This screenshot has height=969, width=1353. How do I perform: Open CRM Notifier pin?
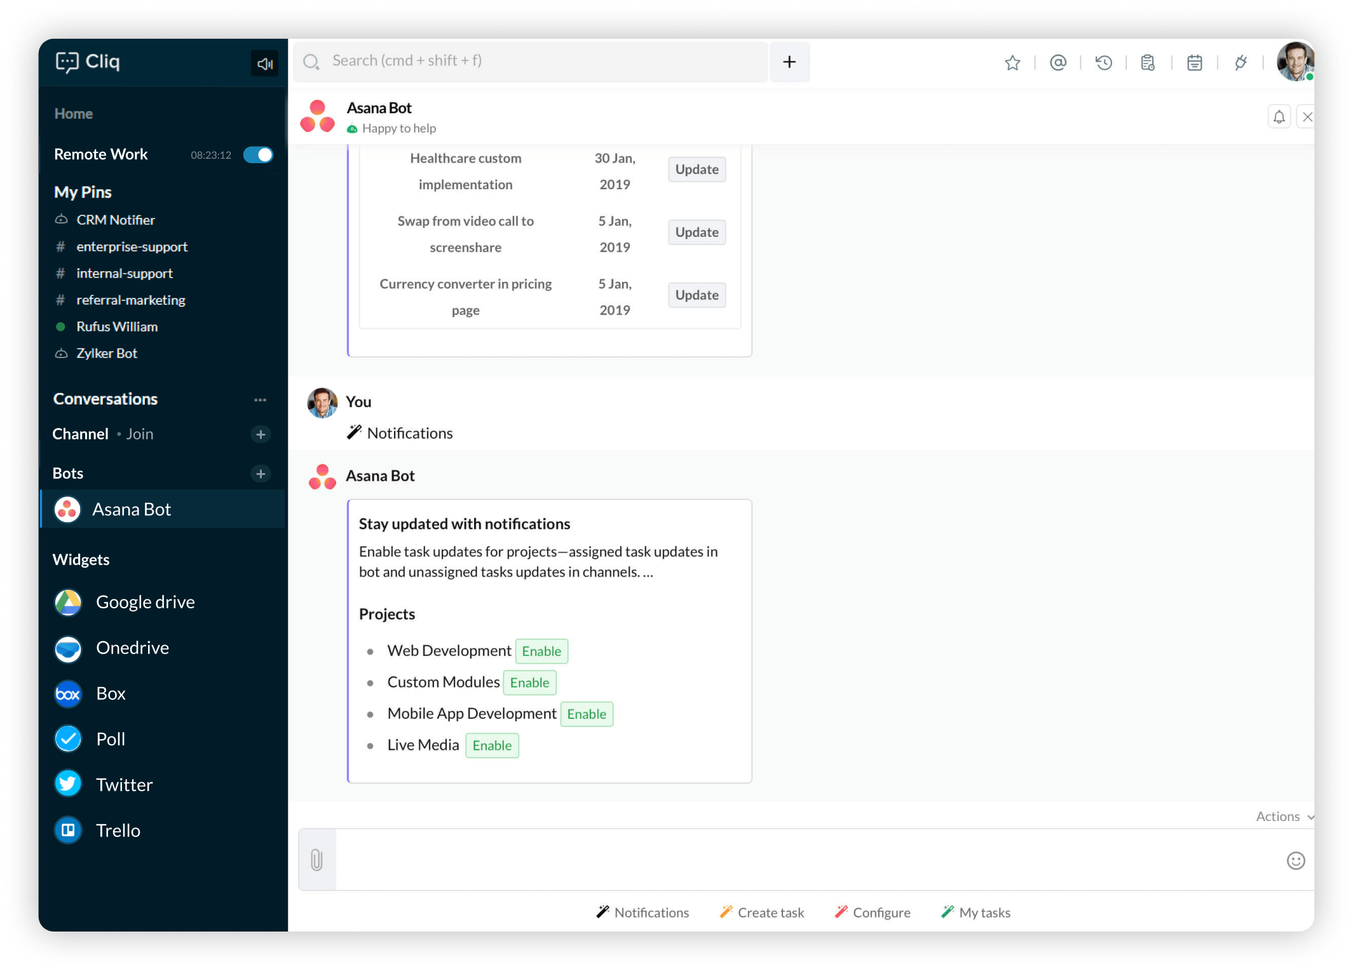pyautogui.click(x=105, y=220)
